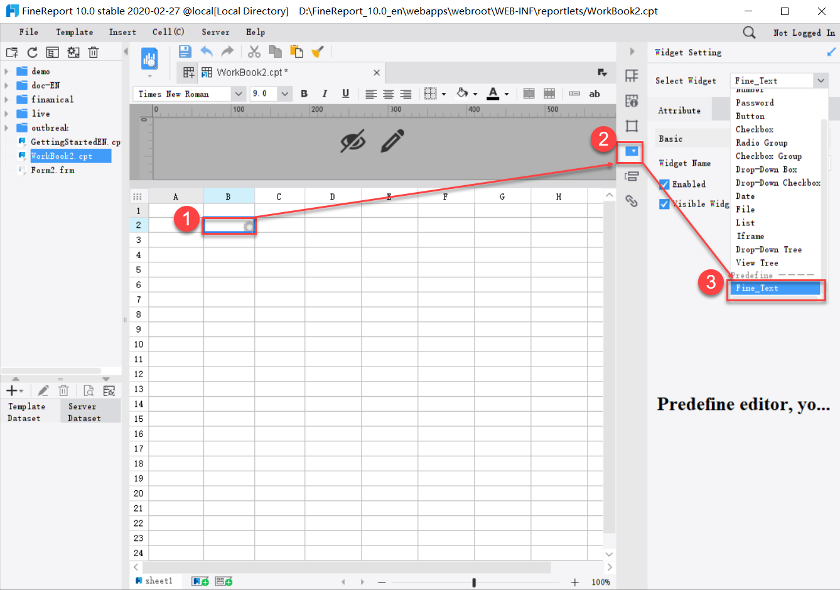Uncheck the Enabled checkbox
840x590 pixels.
tap(664, 184)
